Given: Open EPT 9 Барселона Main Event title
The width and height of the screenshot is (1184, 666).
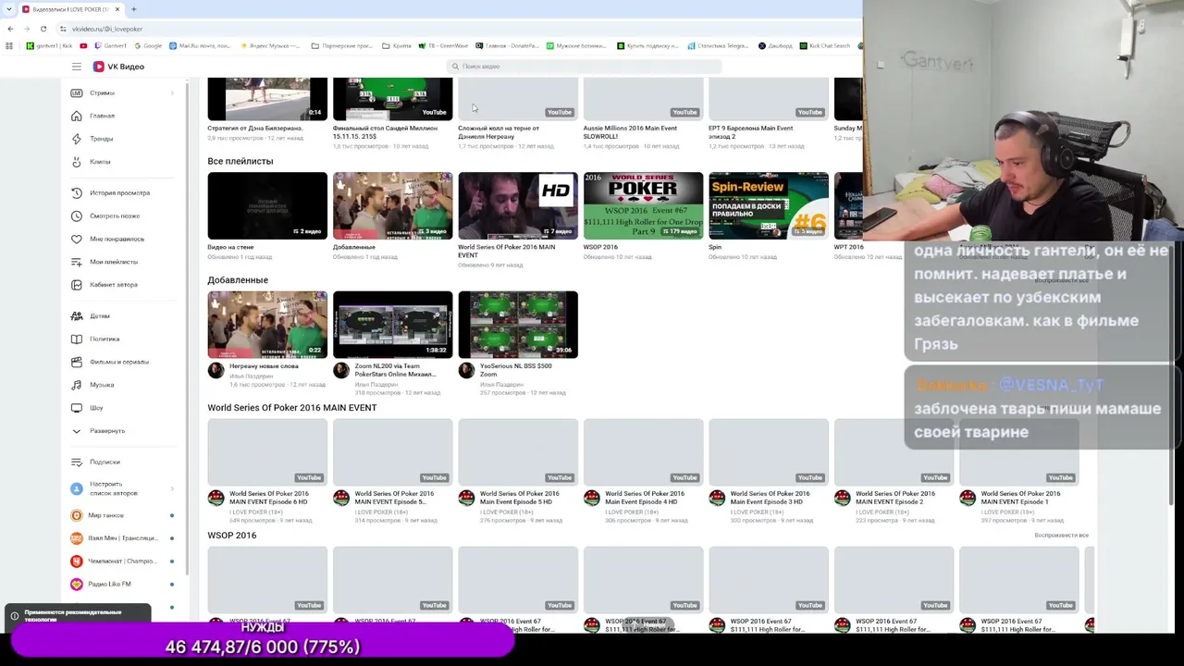Looking at the screenshot, I should pyautogui.click(x=750, y=132).
